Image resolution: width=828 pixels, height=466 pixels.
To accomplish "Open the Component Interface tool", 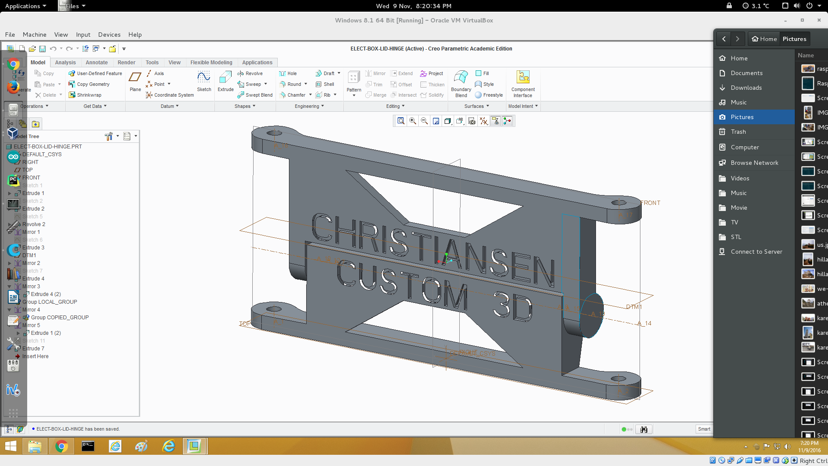I will point(523,83).
